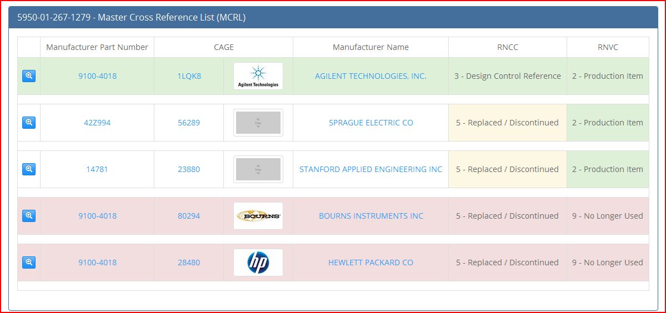
Task: Open BOURNS INSTRUMENTS INC manufacturer link
Action: (371, 216)
